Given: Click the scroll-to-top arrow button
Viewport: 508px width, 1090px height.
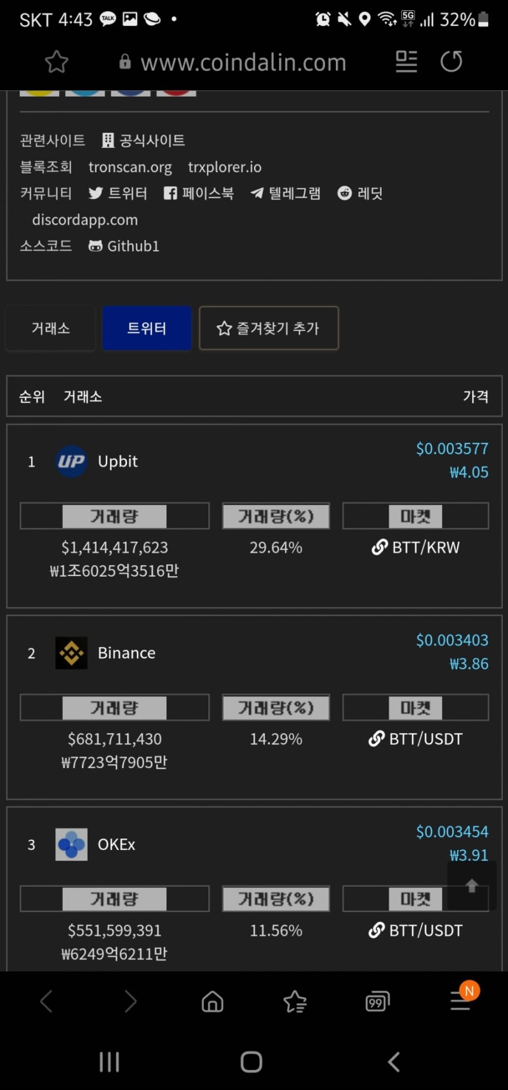Looking at the screenshot, I should point(471,887).
